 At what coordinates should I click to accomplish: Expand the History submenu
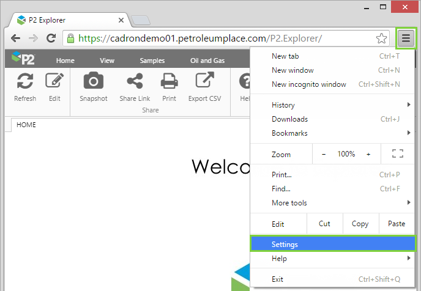pyautogui.click(x=332, y=105)
